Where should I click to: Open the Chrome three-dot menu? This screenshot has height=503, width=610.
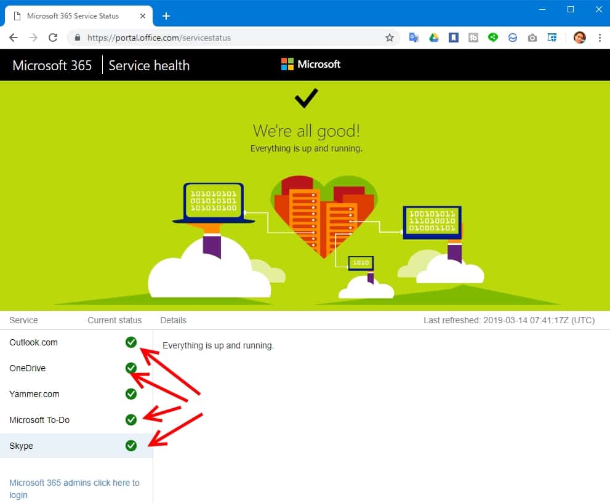click(600, 38)
